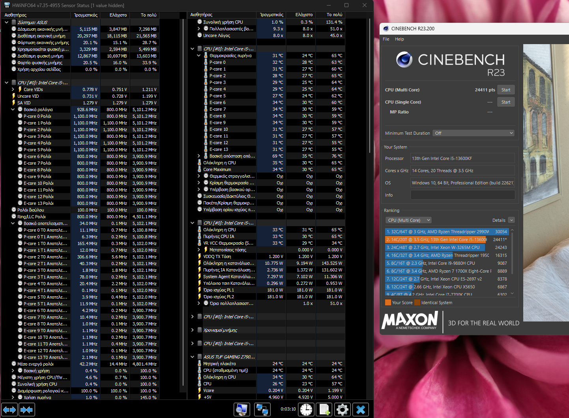Expand the Βασική χρήση row
The width and height of the screenshot is (569, 418).
[x=13, y=371]
